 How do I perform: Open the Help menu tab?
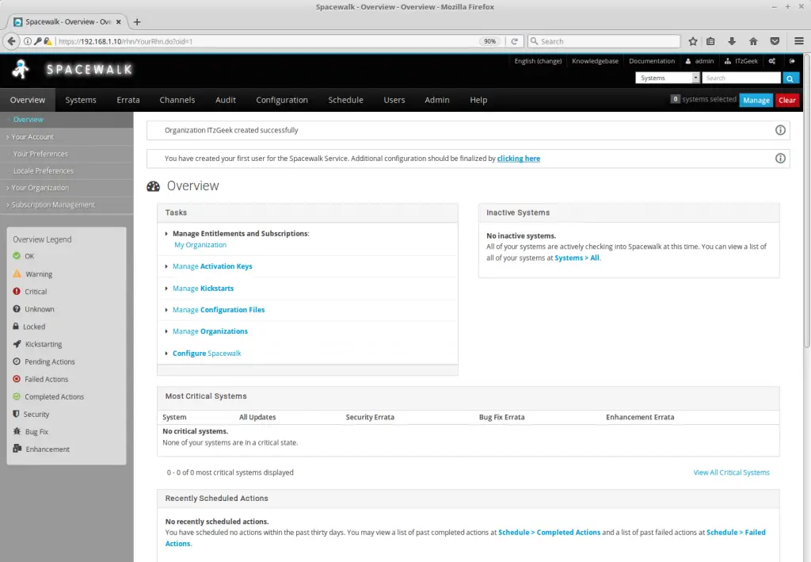478,100
